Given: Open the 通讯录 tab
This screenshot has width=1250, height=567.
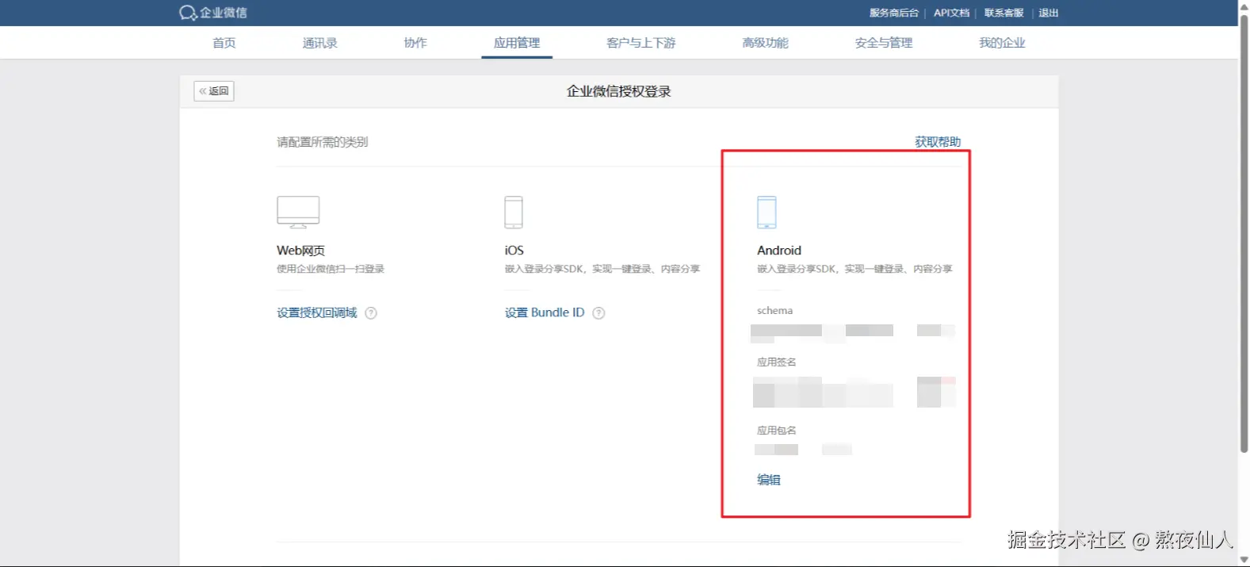Looking at the screenshot, I should click(320, 43).
